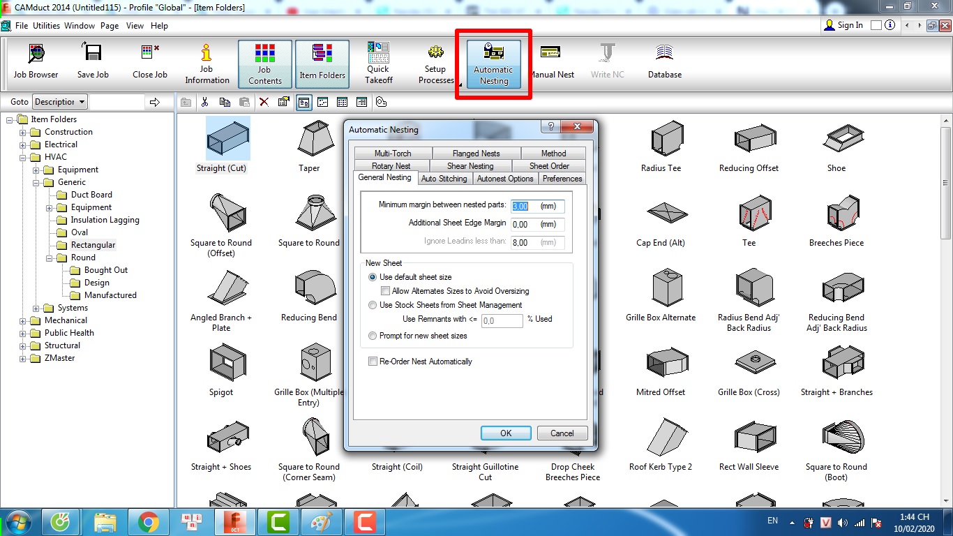Select the Taper duct item
The width and height of the screenshot is (953, 536).
click(x=309, y=145)
